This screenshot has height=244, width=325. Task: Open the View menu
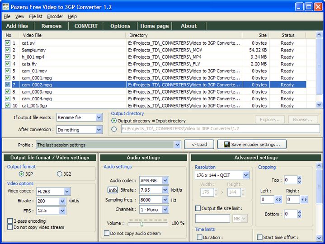pyautogui.click(x=20, y=16)
